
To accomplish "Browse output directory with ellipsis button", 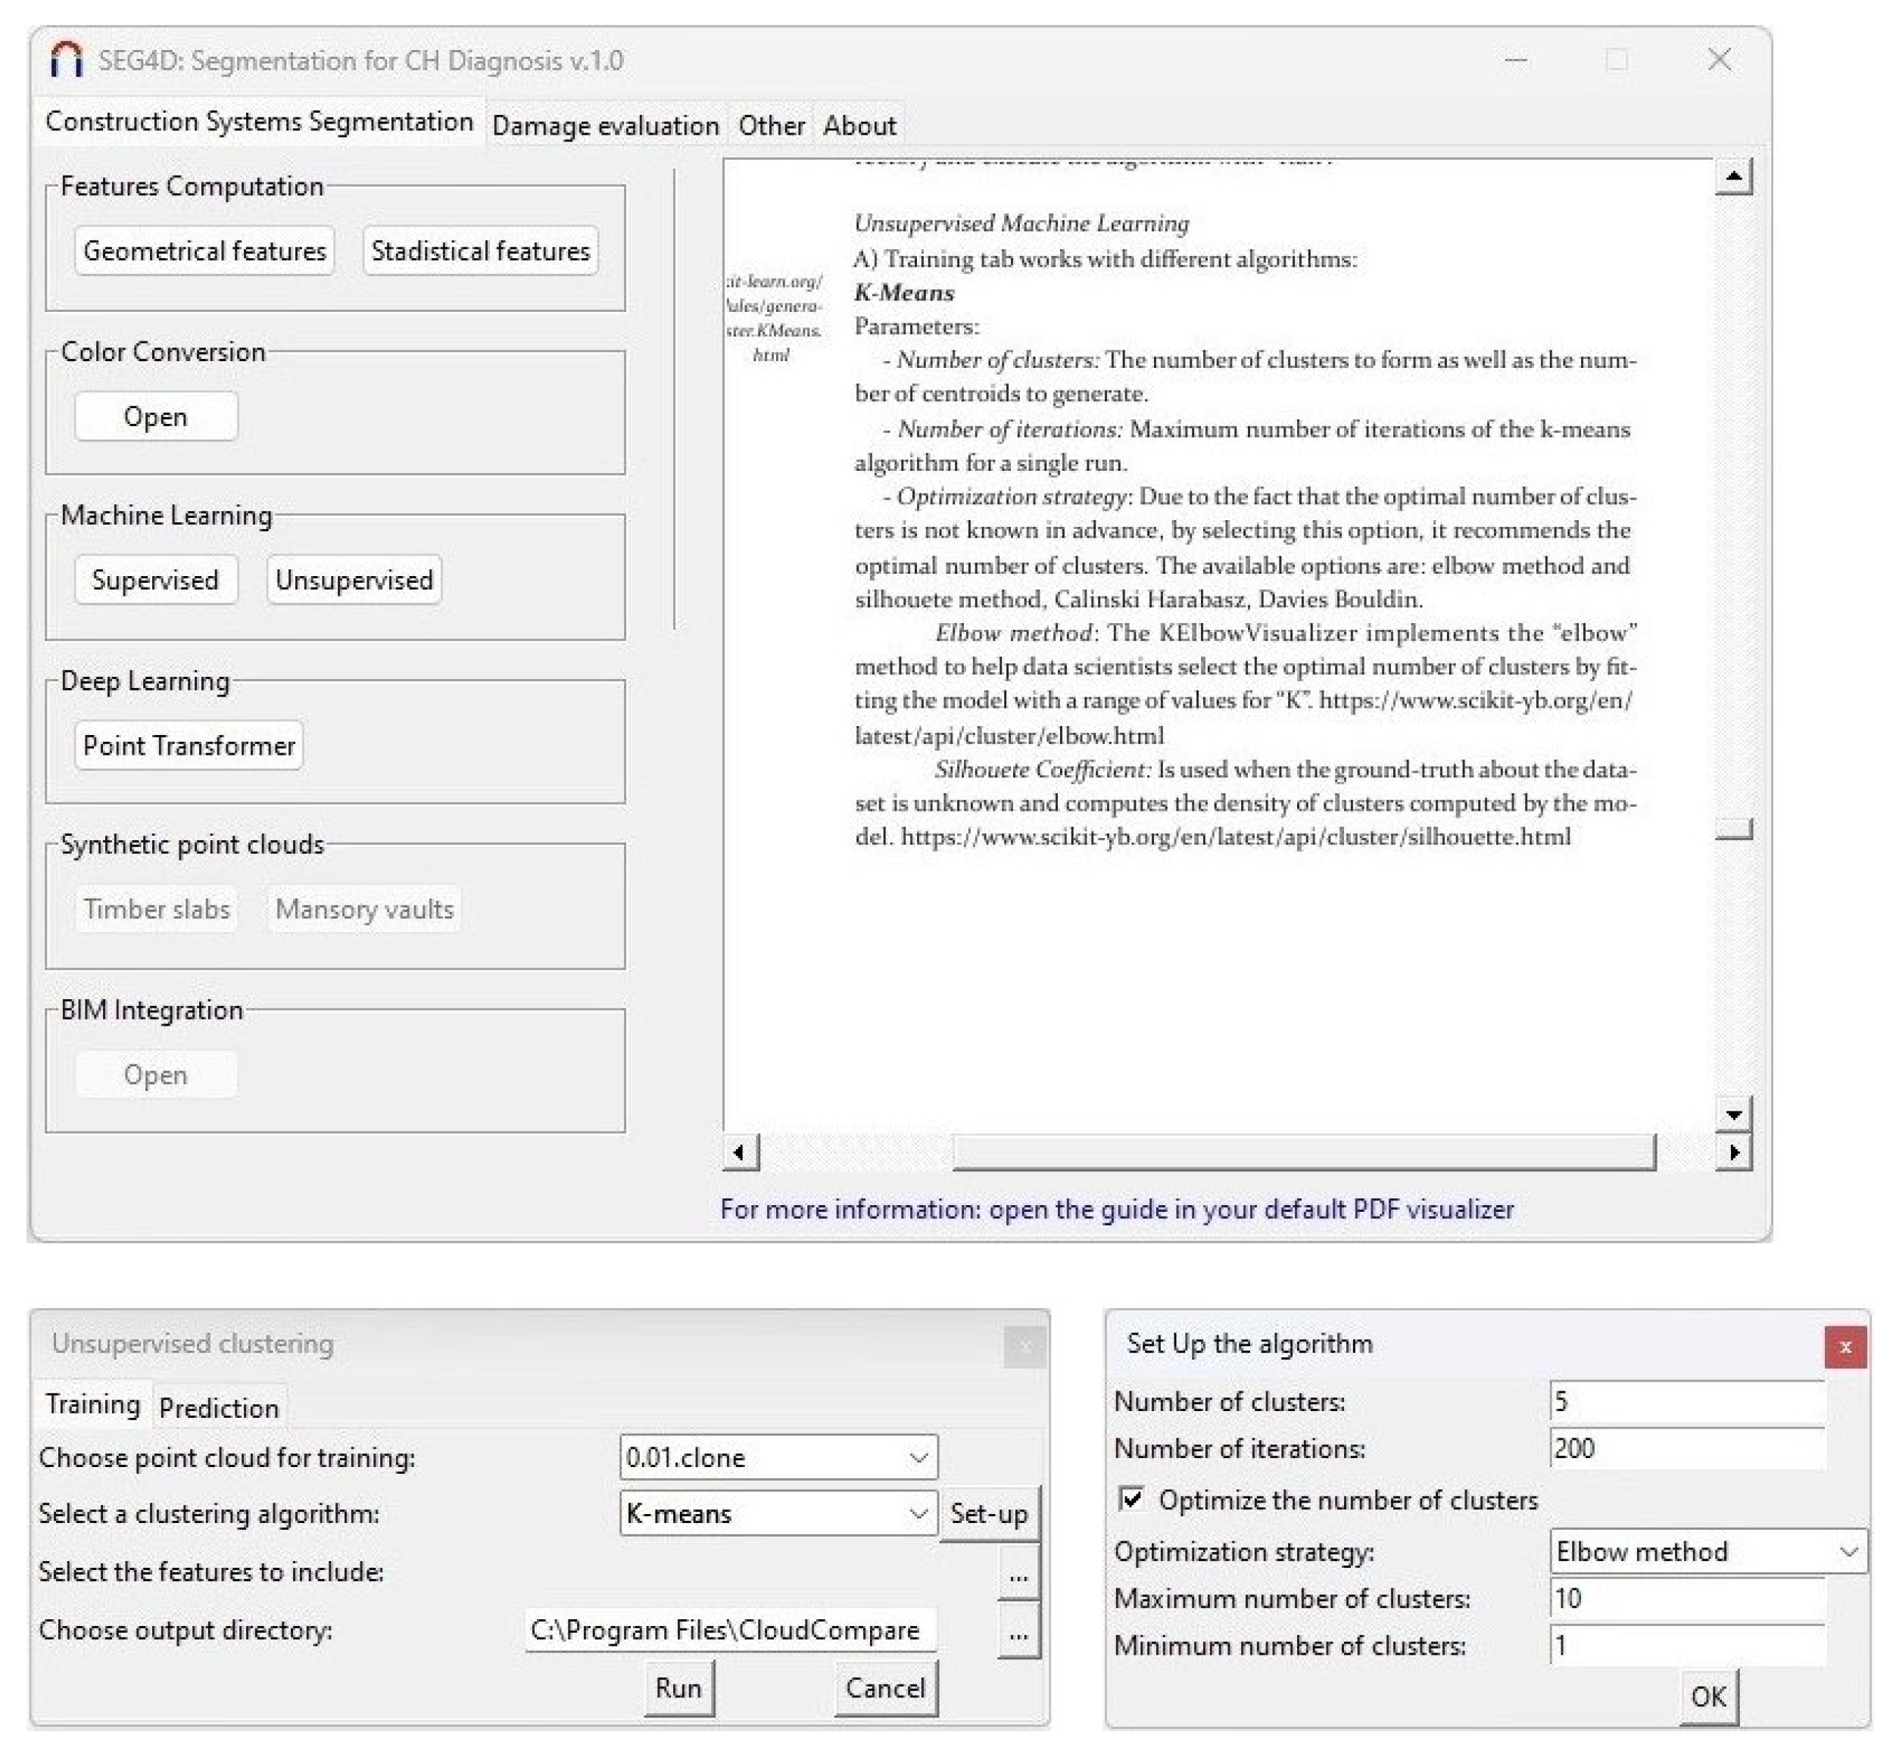I will pos(1018,1632).
